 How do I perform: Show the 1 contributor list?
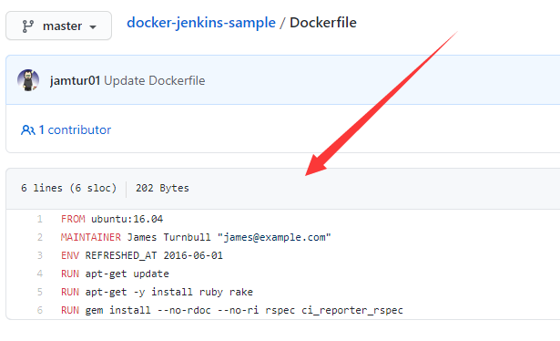75,129
